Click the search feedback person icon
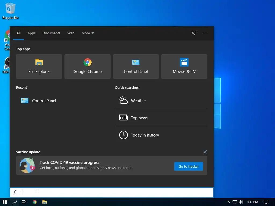275x206 pixels. pos(194,33)
